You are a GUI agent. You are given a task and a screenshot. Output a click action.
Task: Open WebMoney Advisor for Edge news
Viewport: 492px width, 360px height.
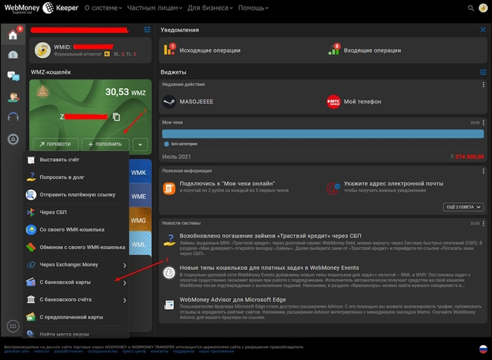pos(232,300)
